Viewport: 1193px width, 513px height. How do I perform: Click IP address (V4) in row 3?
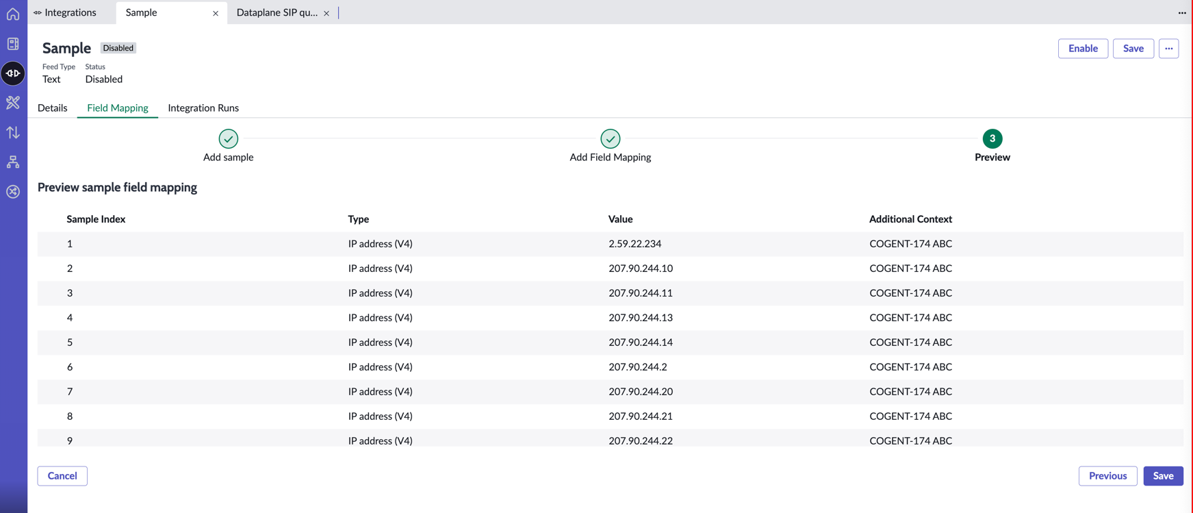381,293
